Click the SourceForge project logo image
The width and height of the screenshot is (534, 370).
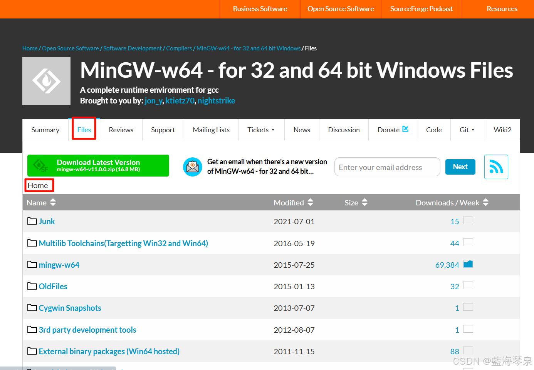[46, 81]
